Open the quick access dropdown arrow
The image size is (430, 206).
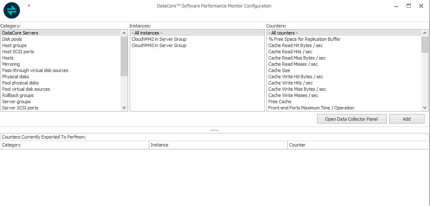[x=29, y=6]
